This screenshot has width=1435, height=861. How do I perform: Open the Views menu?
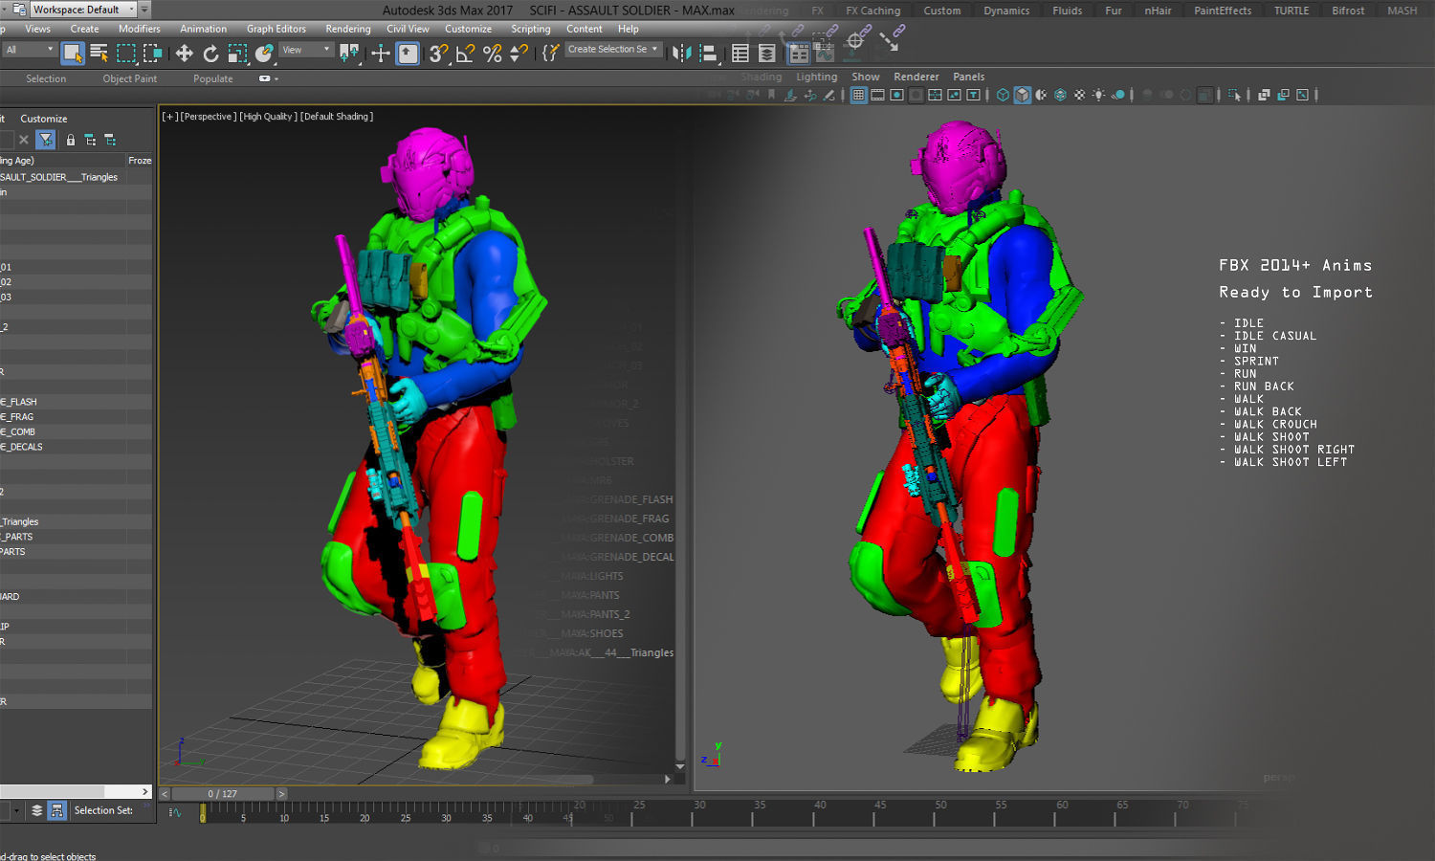(x=38, y=29)
